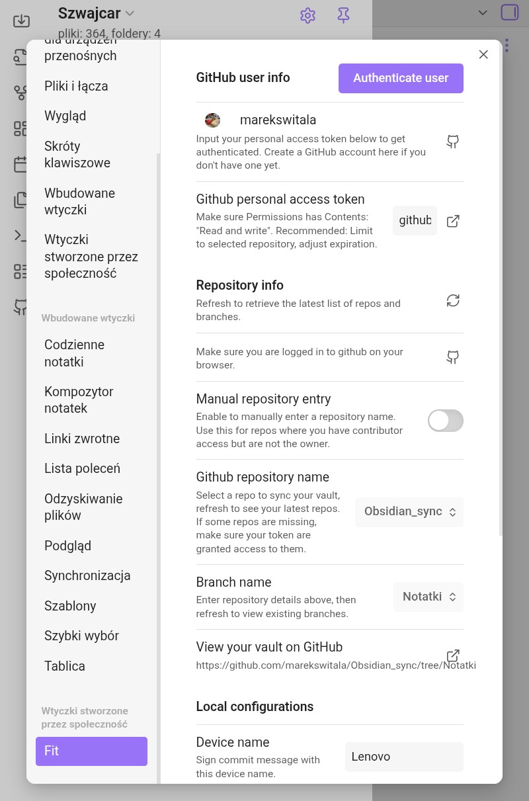Open the vault on GitHub external link icon
Viewport: 529px width, 801px height.
click(x=453, y=655)
